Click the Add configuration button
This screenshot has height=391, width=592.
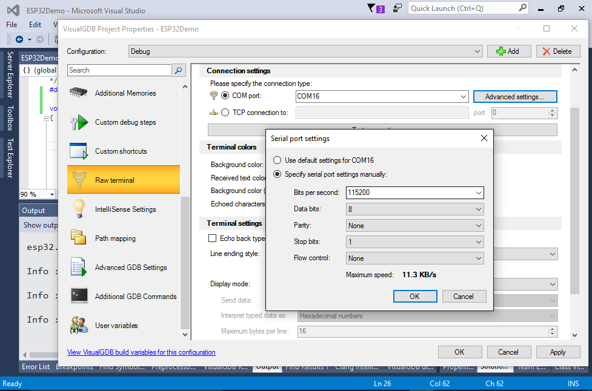509,51
